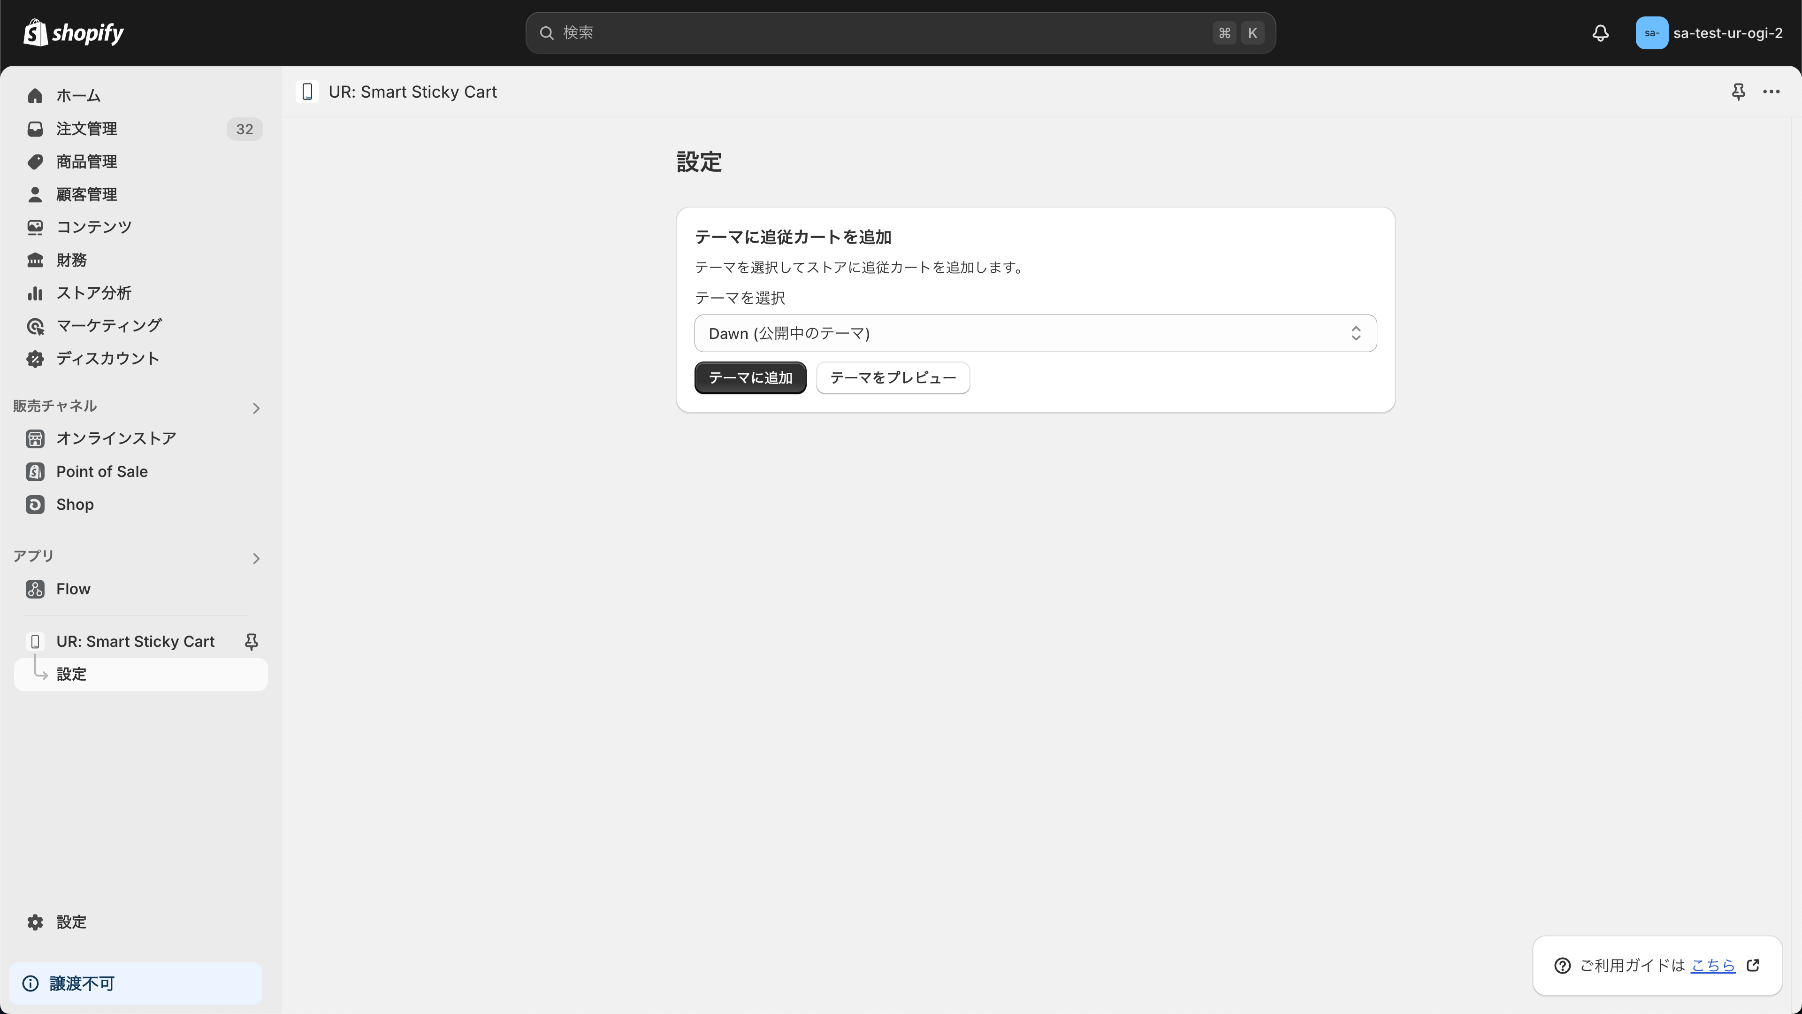Open 注文管理 showing 32 orders
This screenshot has height=1014, width=1802.
tap(87, 129)
